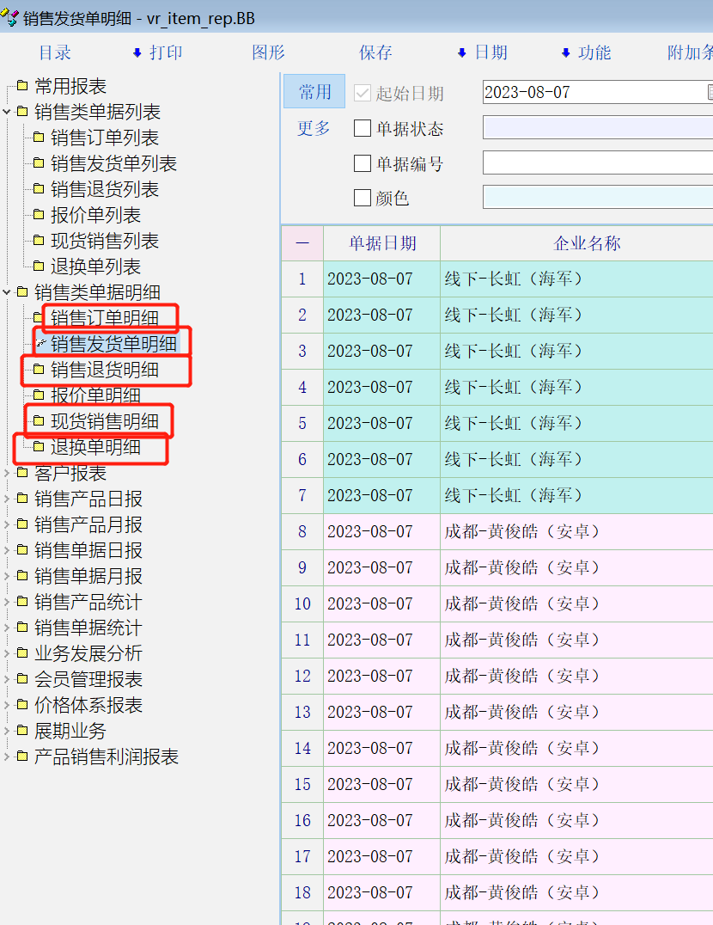Tick the 单据编号 filter checkbox
Viewport: 713px width, 925px height.
(x=363, y=163)
